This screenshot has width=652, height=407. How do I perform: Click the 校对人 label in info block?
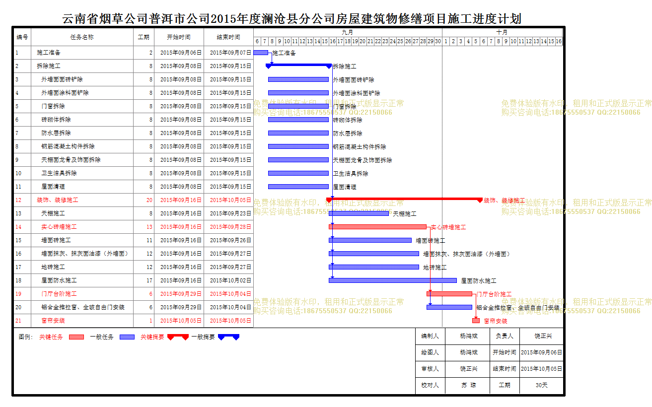[x=430, y=385]
